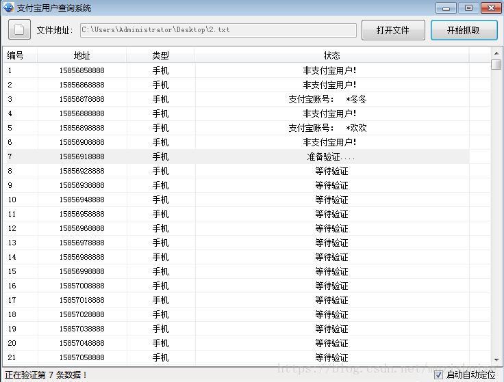504x382 pixels.
Task: Click the 开始抓取 button
Action: click(464, 30)
